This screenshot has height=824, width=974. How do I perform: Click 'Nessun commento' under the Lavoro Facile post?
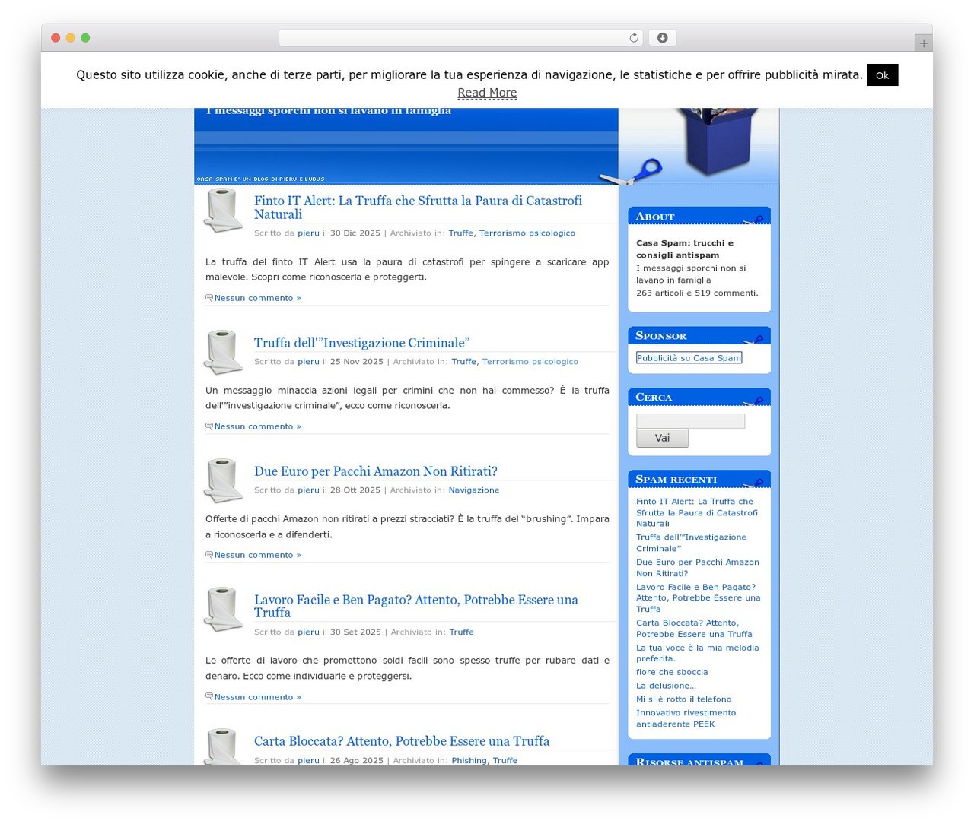click(x=257, y=697)
